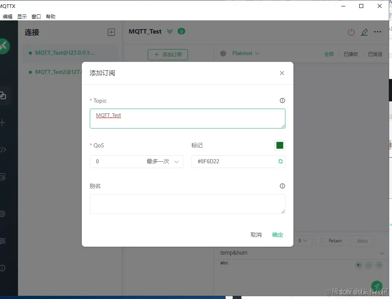Open the scripts code icon in sidebar
Screen dimensions: 392x299
(3, 149)
